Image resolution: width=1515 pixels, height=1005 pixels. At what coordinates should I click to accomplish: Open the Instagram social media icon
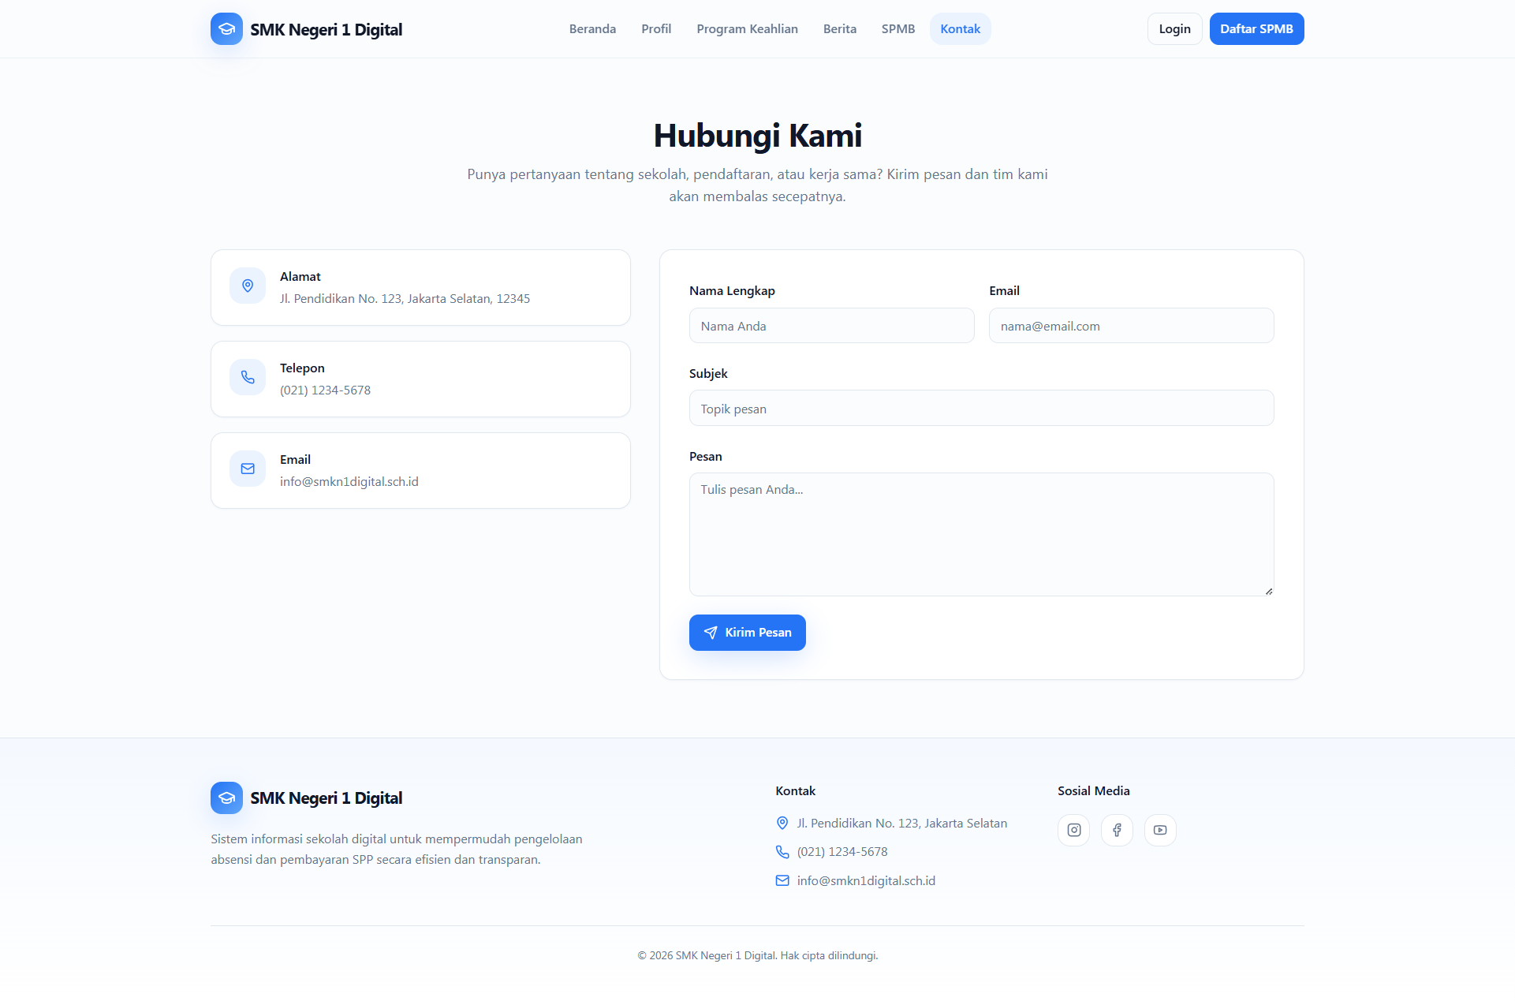1073,830
